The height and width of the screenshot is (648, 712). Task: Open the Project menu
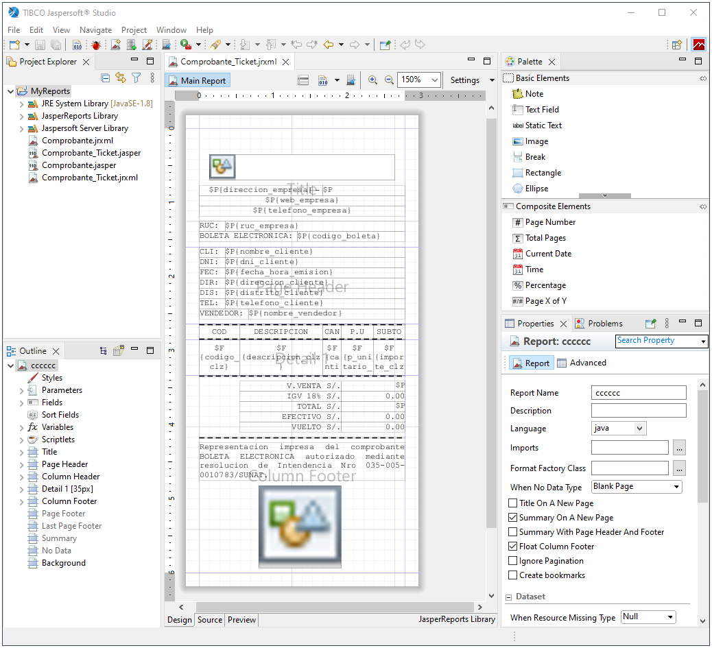134,30
